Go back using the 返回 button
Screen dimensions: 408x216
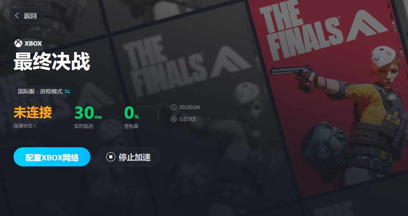(26, 15)
